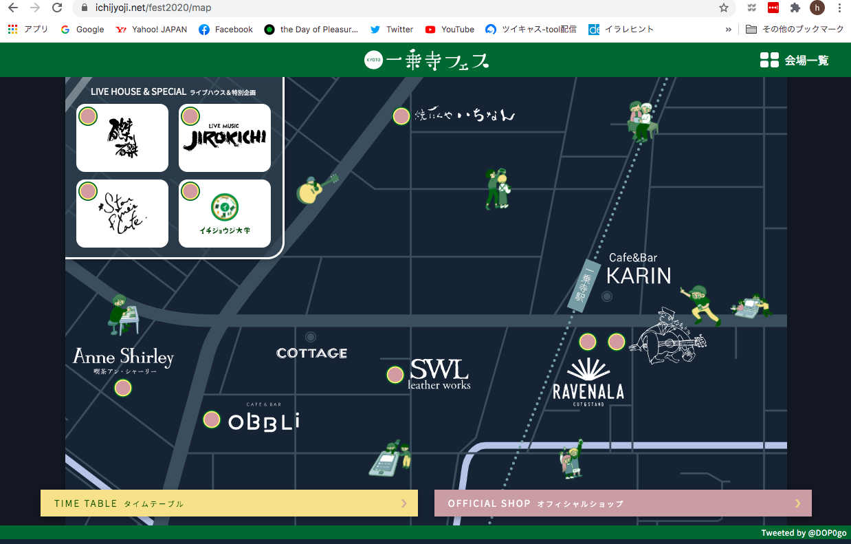The height and width of the screenshot is (544, 851).
Task: Click the right pink marker above RAVENALA
Action: (x=617, y=341)
